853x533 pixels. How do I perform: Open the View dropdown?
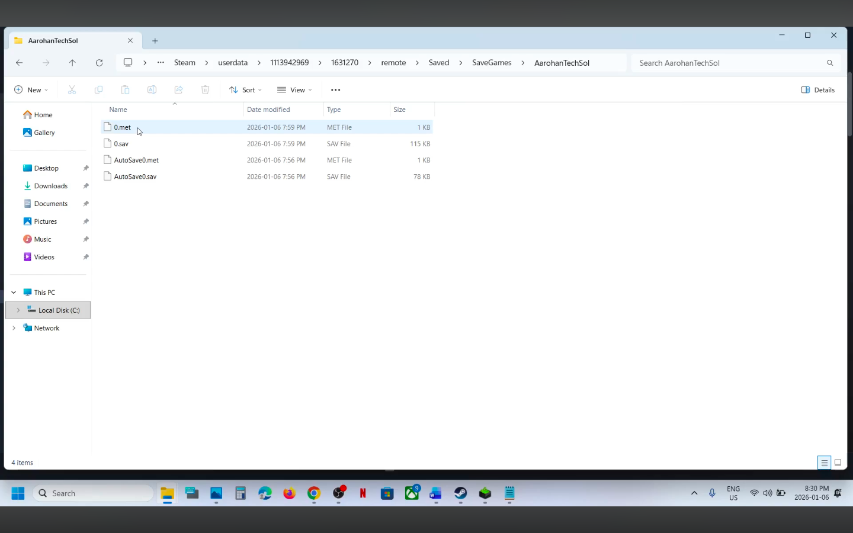294,89
